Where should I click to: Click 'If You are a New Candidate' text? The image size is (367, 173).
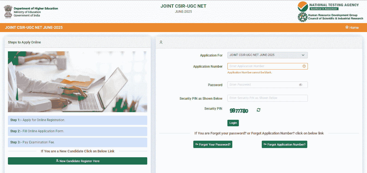click(x=77, y=151)
